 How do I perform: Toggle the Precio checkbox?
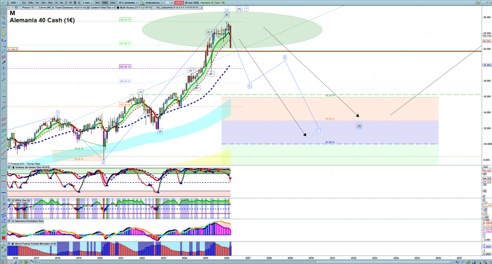point(20,8)
